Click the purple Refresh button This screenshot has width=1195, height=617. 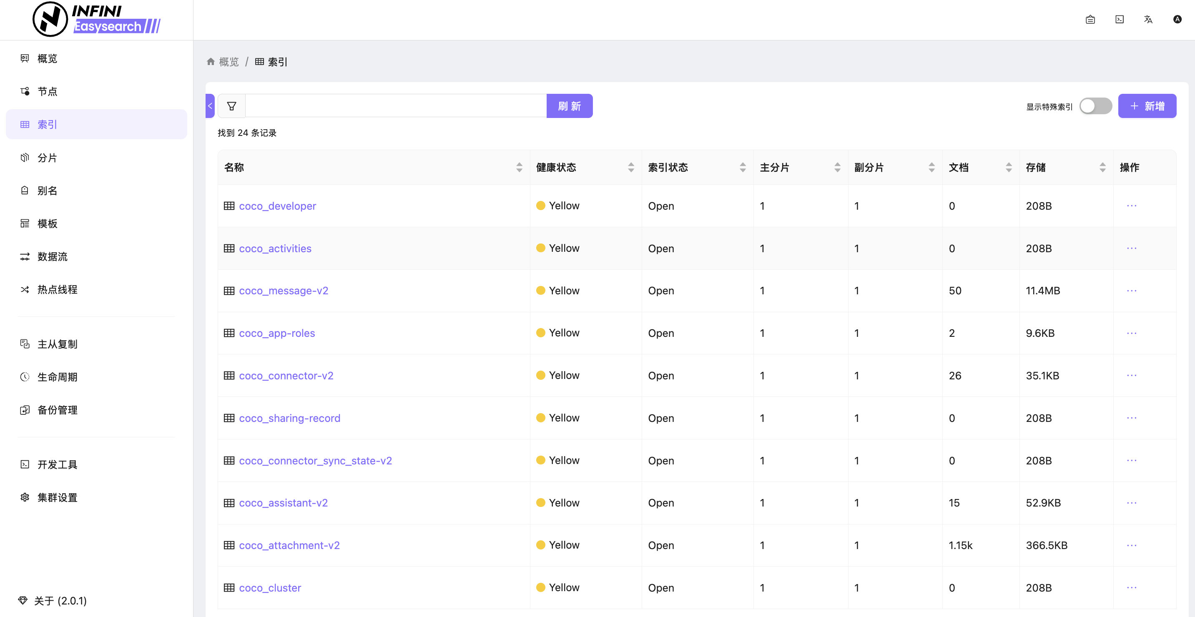(x=569, y=106)
